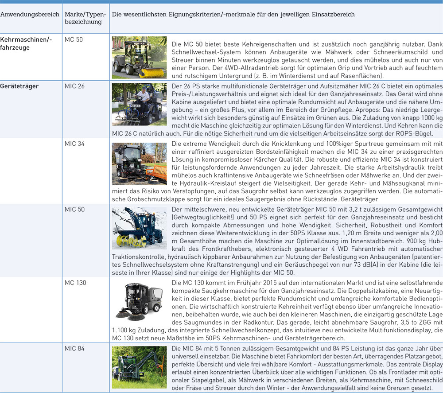443x393 pixels.
Task: Click the line 'erlaubt einen konzentrierten Überblick'
Action: coord(307,372)
